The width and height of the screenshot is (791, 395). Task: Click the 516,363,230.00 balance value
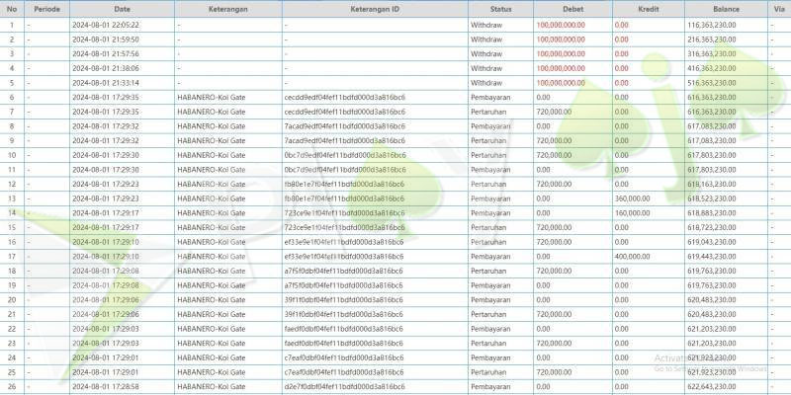click(712, 83)
